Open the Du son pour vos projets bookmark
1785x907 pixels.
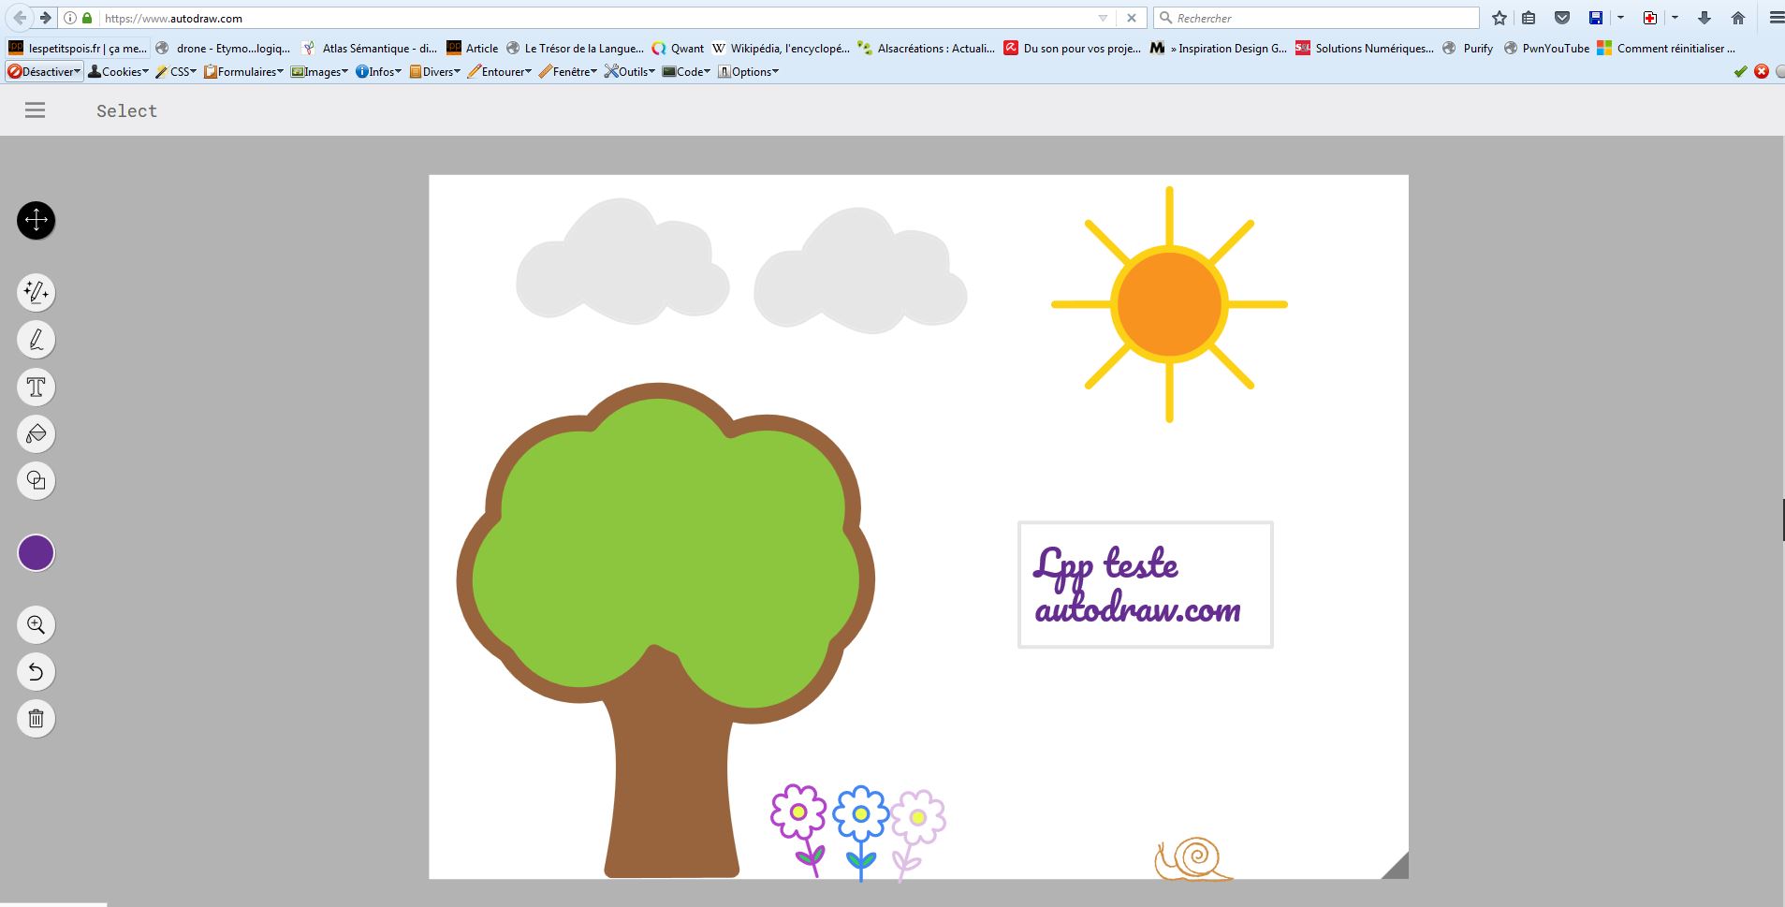pyautogui.click(x=1073, y=48)
